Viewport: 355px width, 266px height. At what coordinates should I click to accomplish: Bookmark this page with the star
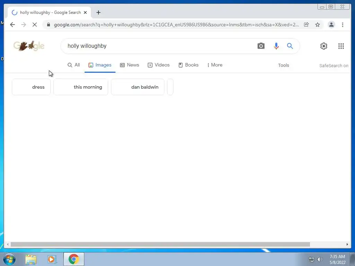point(318,25)
